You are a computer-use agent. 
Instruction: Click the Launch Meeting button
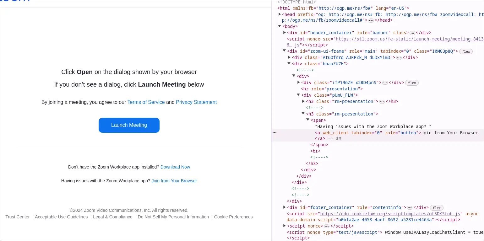pos(129,125)
